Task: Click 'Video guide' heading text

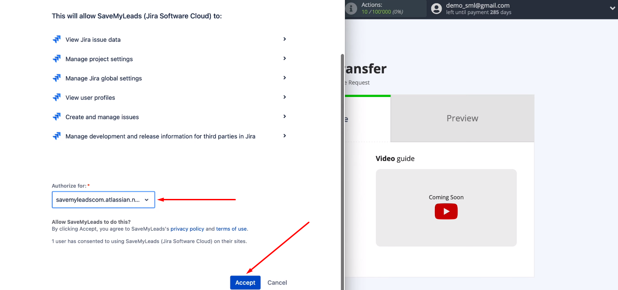Action: click(x=395, y=159)
